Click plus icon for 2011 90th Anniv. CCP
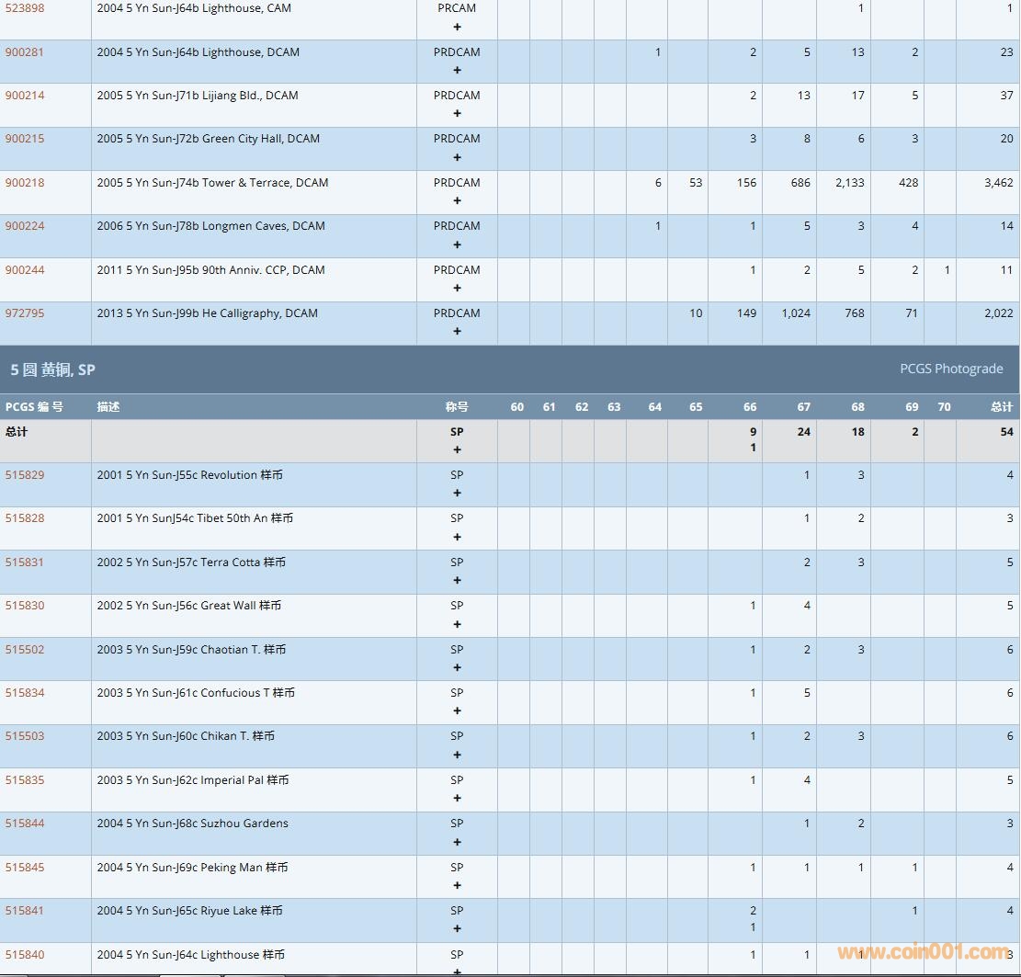 click(457, 289)
